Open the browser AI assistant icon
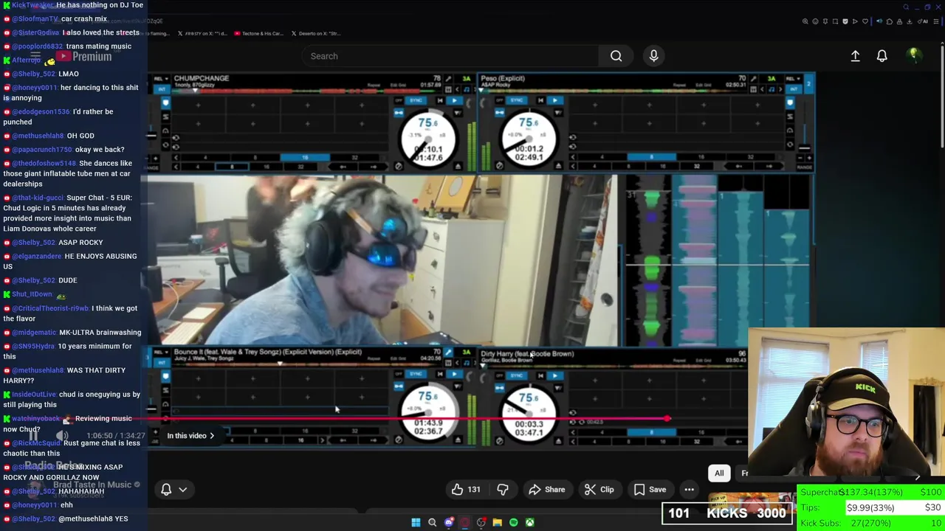 coord(923,21)
